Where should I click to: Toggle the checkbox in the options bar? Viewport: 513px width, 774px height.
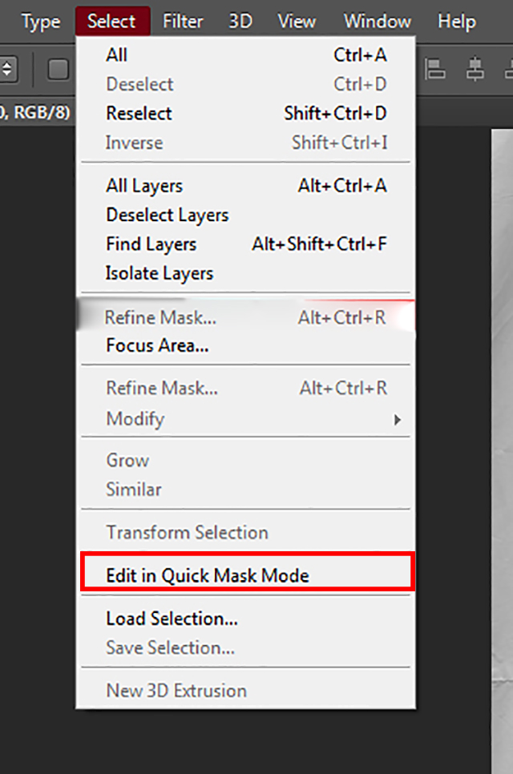click(x=58, y=70)
